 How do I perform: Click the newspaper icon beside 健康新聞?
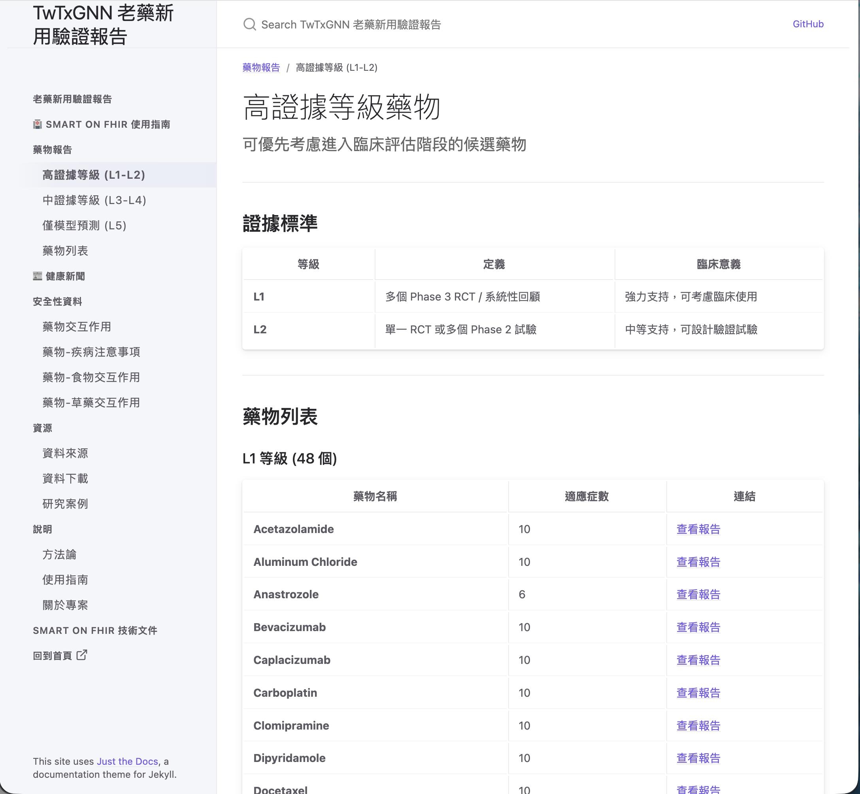38,276
